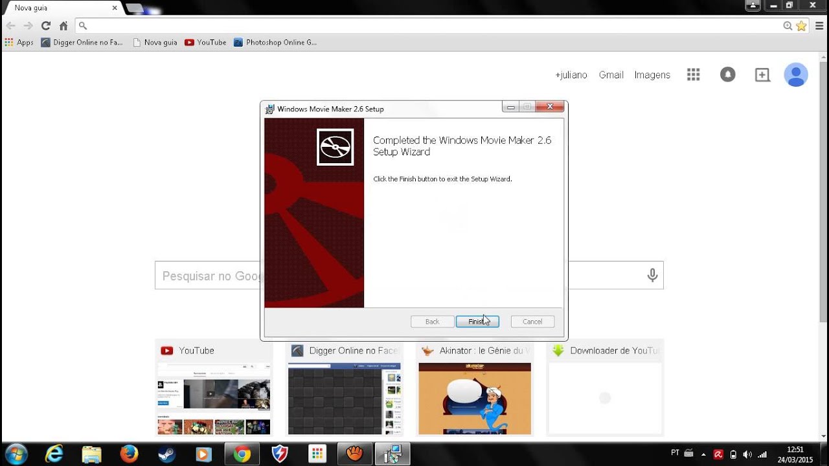The image size is (829, 466).
Task: Click the PT language indicator
Action: [676, 453]
